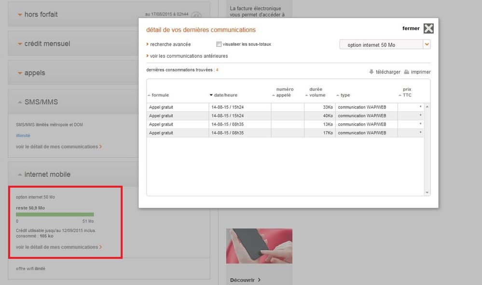Click the télécharger download arrow icon
Screen dimensions: 482x285
372,71
